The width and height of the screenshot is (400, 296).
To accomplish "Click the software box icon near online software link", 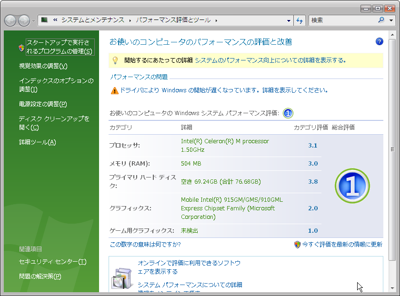I will click(122, 278).
